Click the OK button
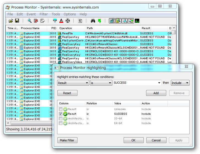Image resolution: width=200 pixels, height=154 pixels. click(x=134, y=140)
